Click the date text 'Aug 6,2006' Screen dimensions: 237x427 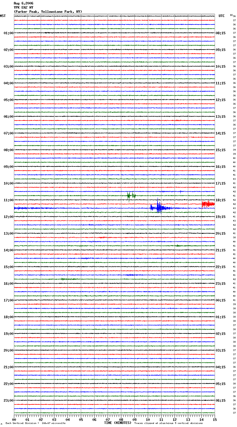[x=23, y=3]
